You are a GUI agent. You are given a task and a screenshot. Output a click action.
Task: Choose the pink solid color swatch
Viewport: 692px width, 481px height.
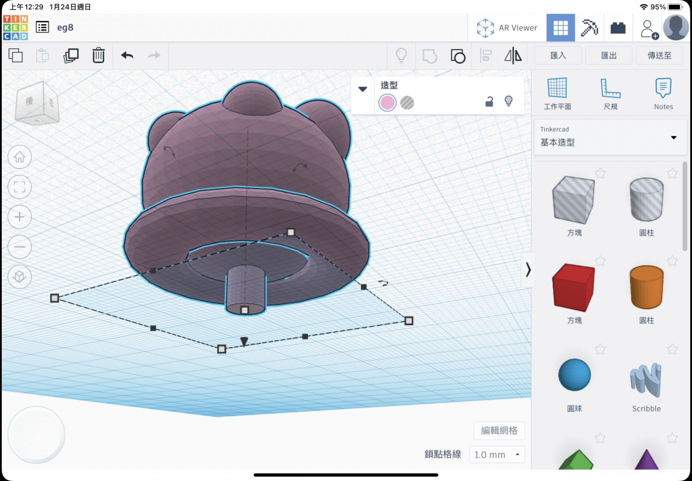(387, 103)
